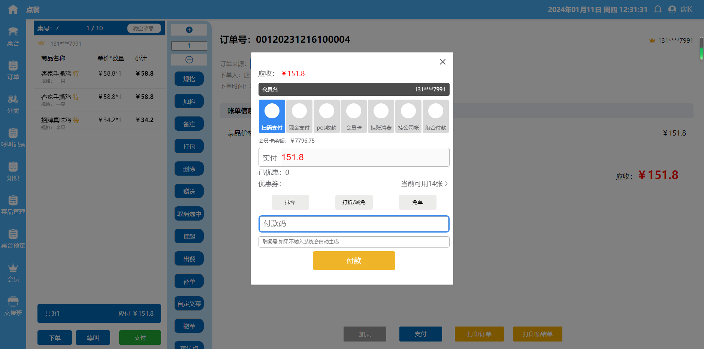
Task: Select first 客家手撕鸡 row in cart
Action: [99, 77]
